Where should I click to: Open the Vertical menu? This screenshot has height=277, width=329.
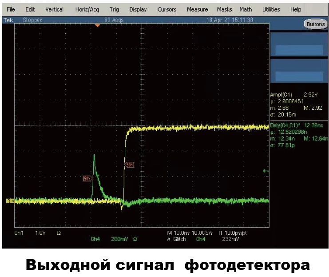(54, 9)
